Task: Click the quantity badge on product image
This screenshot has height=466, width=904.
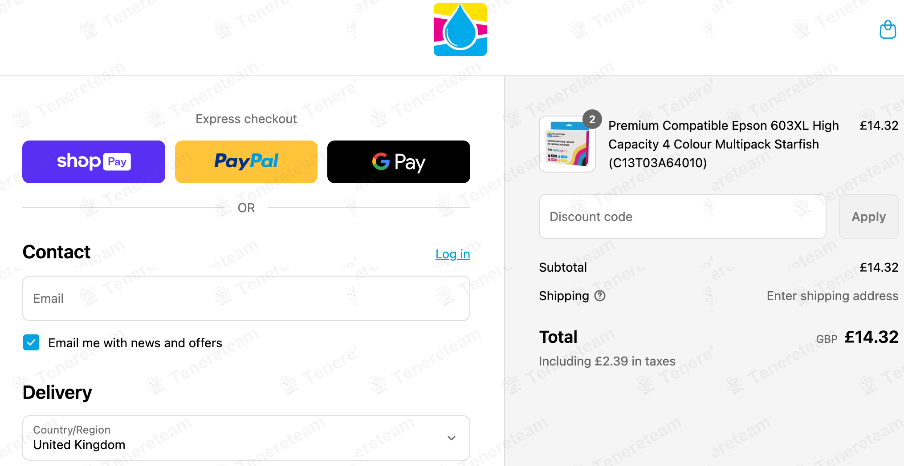Action: (x=592, y=119)
